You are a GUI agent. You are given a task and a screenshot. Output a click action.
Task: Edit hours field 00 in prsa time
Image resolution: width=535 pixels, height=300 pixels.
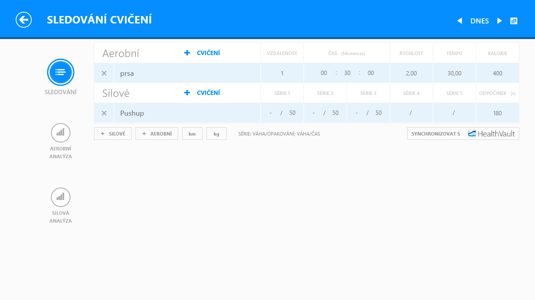[324, 73]
